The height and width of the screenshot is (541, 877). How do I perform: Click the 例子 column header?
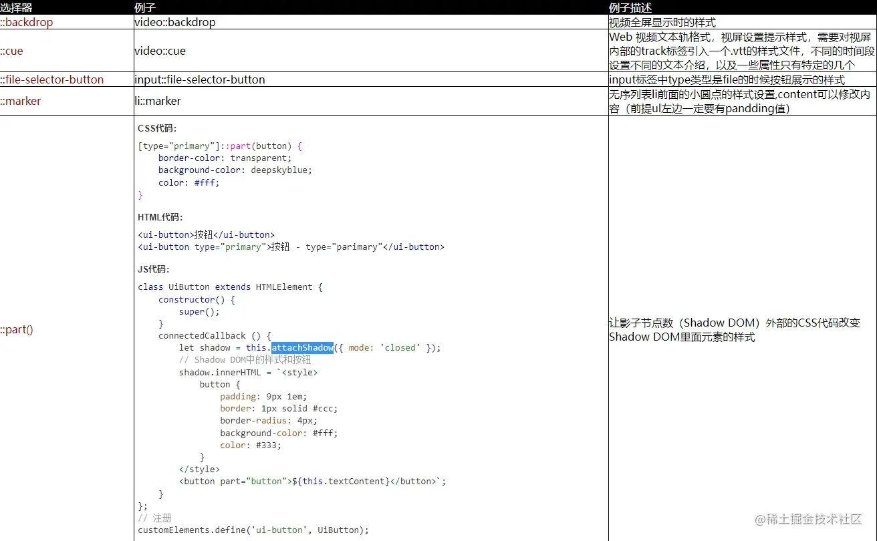(145, 7)
